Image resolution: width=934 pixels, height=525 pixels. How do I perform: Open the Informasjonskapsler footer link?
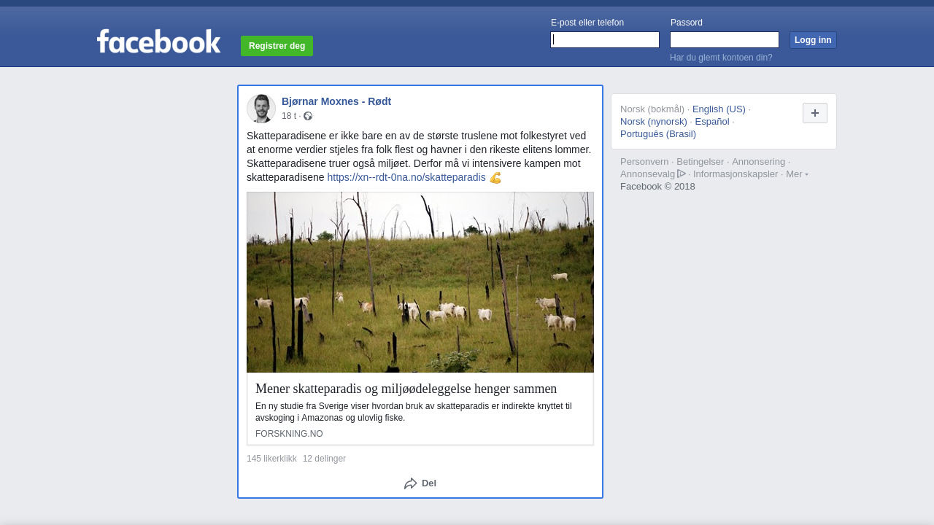pyautogui.click(x=736, y=174)
